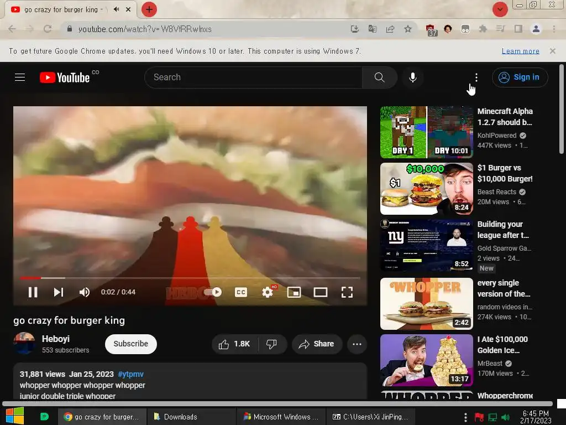Click the taskbar clock 6:45 PM
This screenshot has width=566, height=425.
click(536, 417)
